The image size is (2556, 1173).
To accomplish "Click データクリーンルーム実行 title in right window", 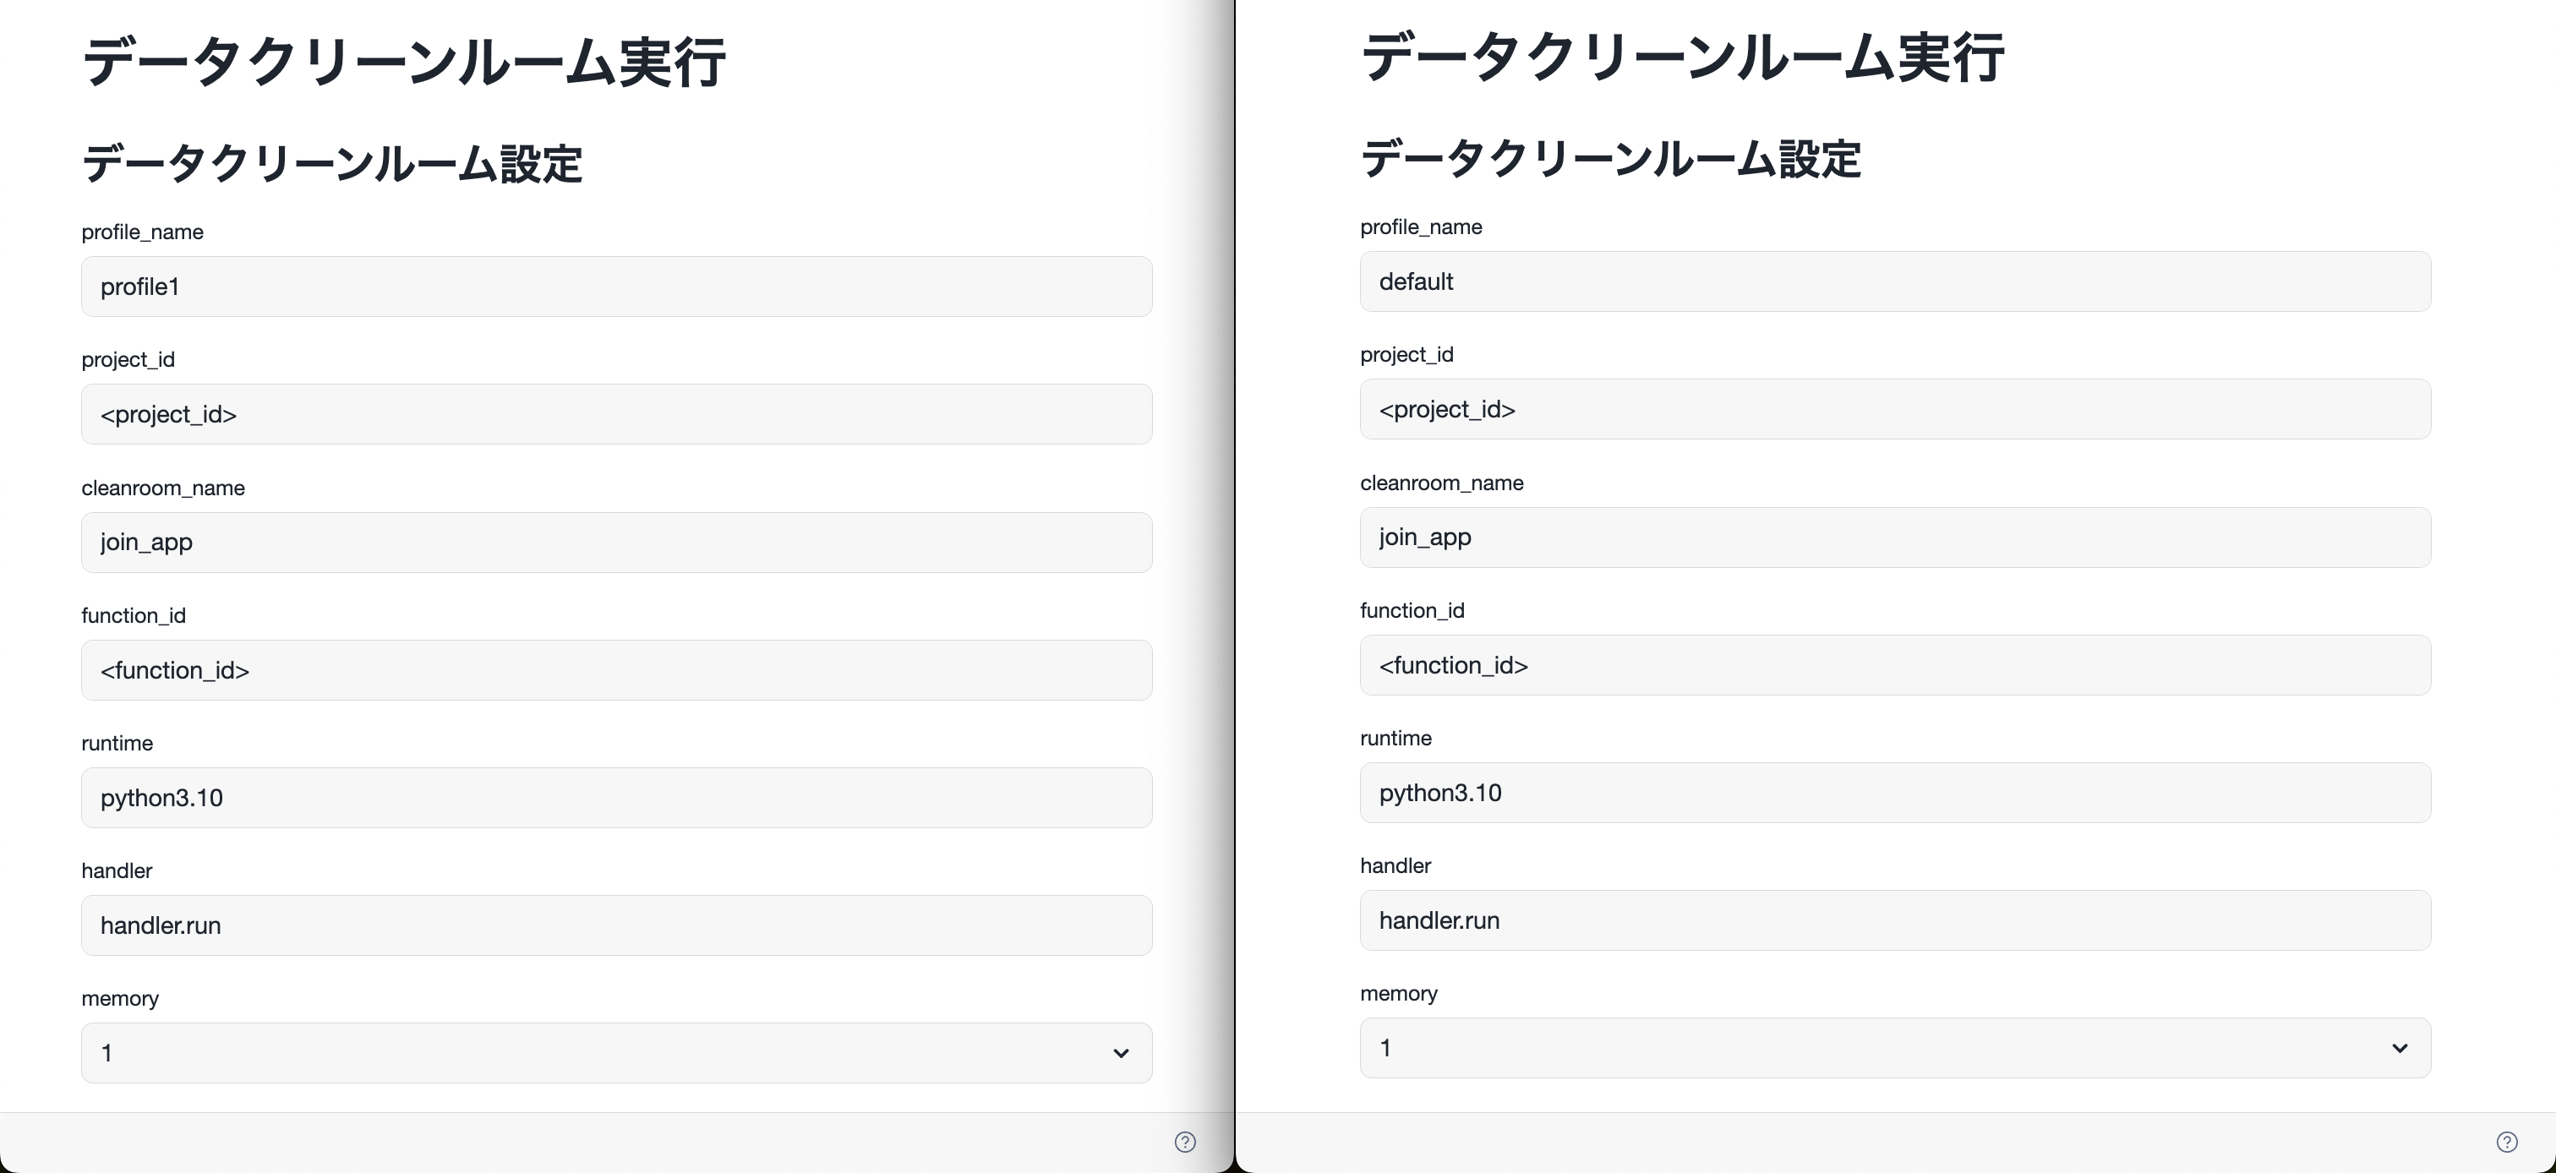I will pos(1681,57).
